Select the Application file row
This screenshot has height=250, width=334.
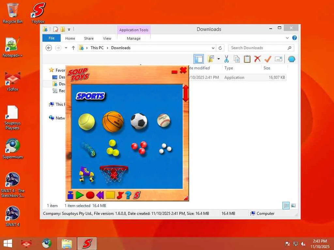[237, 77]
